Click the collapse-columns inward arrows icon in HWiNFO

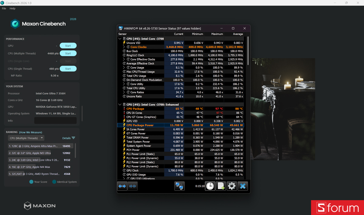tap(133, 186)
